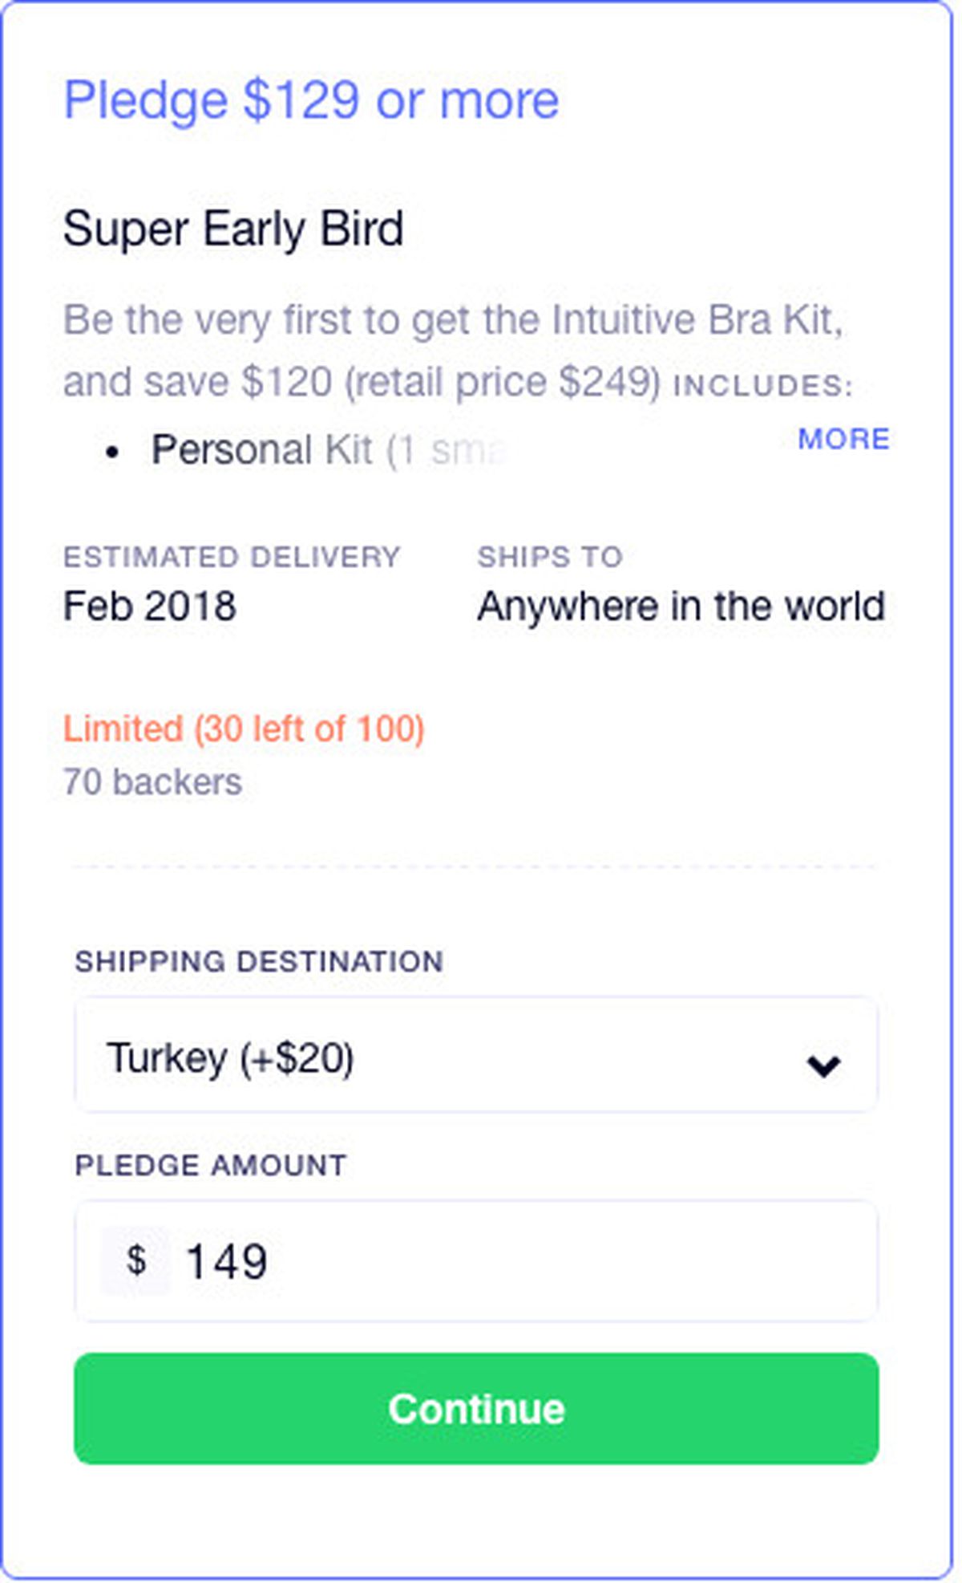Click the reward description about the Intuitive Bra Kit
The image size is (962, 1583).
tap(453, 350)
